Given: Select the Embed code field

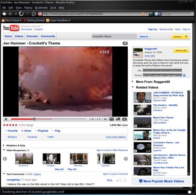Looking at the screenshot, I should [x=162, y=75].
